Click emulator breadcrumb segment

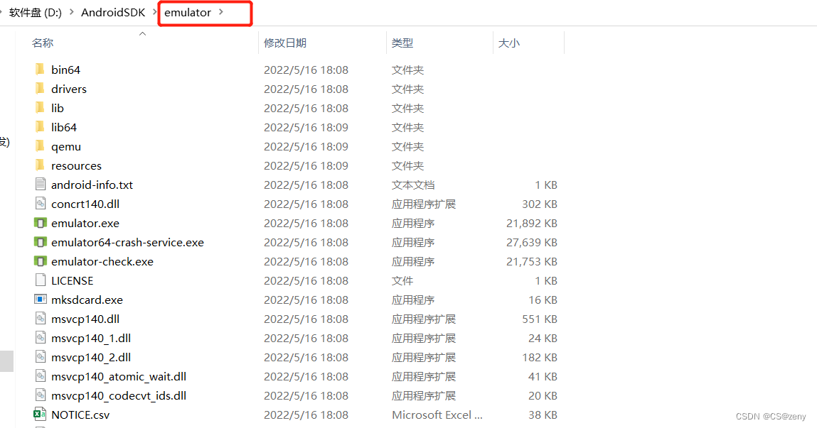tap(188, 13)
